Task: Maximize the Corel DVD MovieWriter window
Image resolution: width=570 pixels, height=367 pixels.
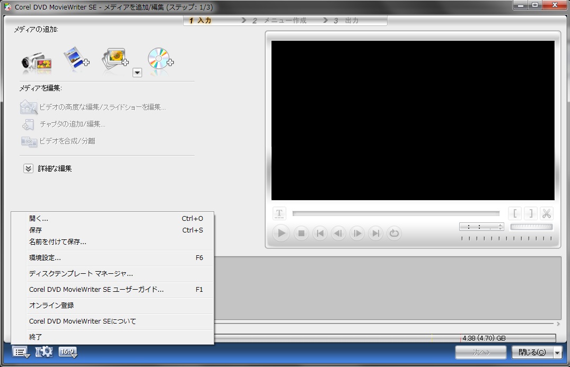Action: (x=535, y=5)
